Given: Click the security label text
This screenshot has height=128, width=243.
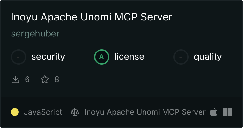Looking at the screenshot, I should point(48,57).
